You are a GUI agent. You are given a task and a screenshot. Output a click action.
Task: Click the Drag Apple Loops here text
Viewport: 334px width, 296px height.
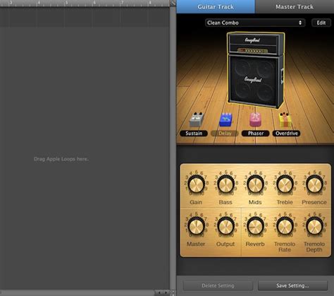click(61, 159)
